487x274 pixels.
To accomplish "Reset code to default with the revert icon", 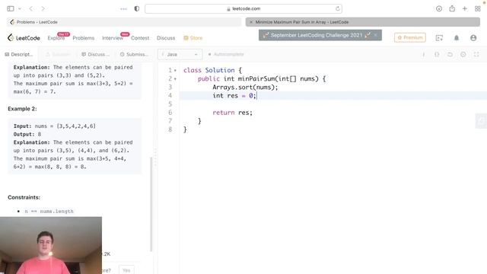I will 450,54.
